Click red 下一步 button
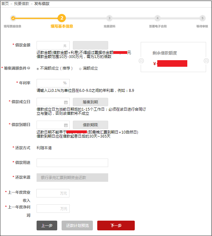 pyautogui.click(x=116, y=225)
